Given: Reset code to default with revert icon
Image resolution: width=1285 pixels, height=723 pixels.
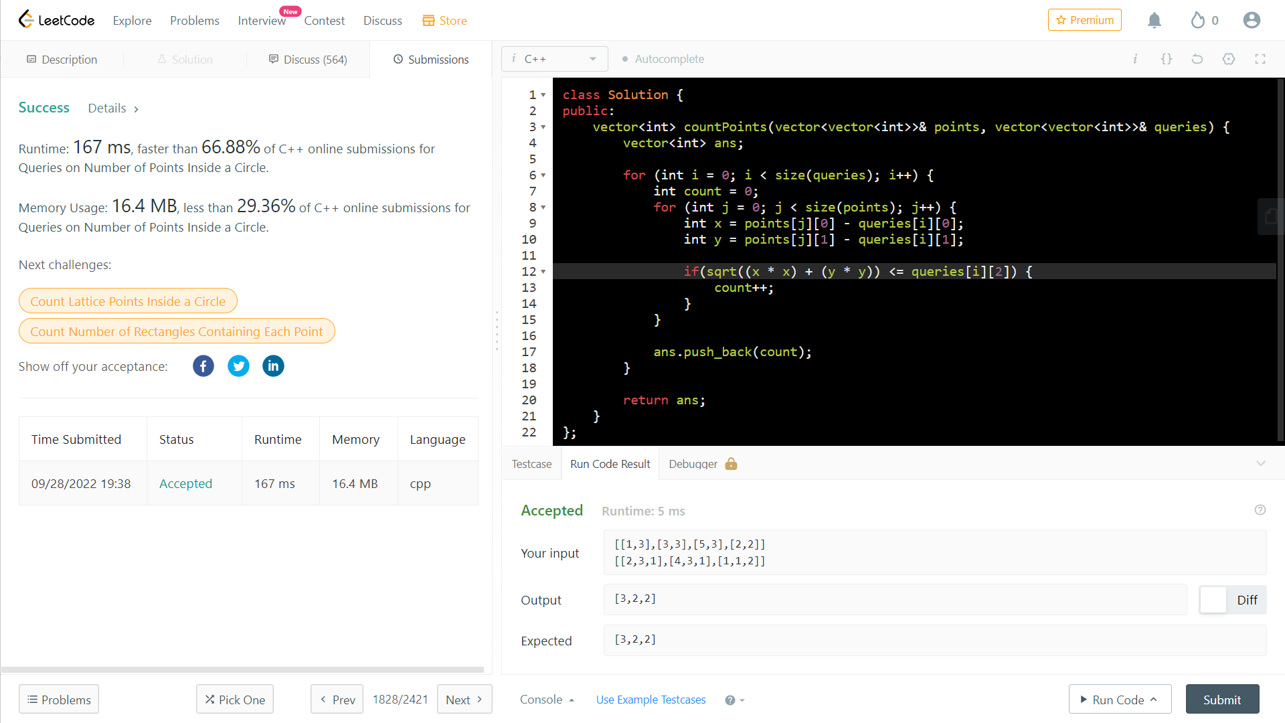Looking at the screenshot, I should click(1197, 59).
